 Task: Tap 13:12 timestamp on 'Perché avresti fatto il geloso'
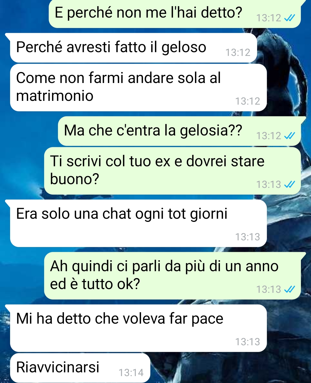click(238, 52)
